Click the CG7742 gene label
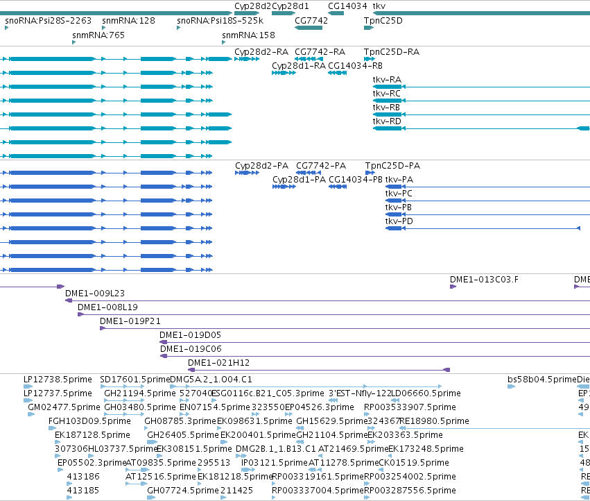 (311, 20)
